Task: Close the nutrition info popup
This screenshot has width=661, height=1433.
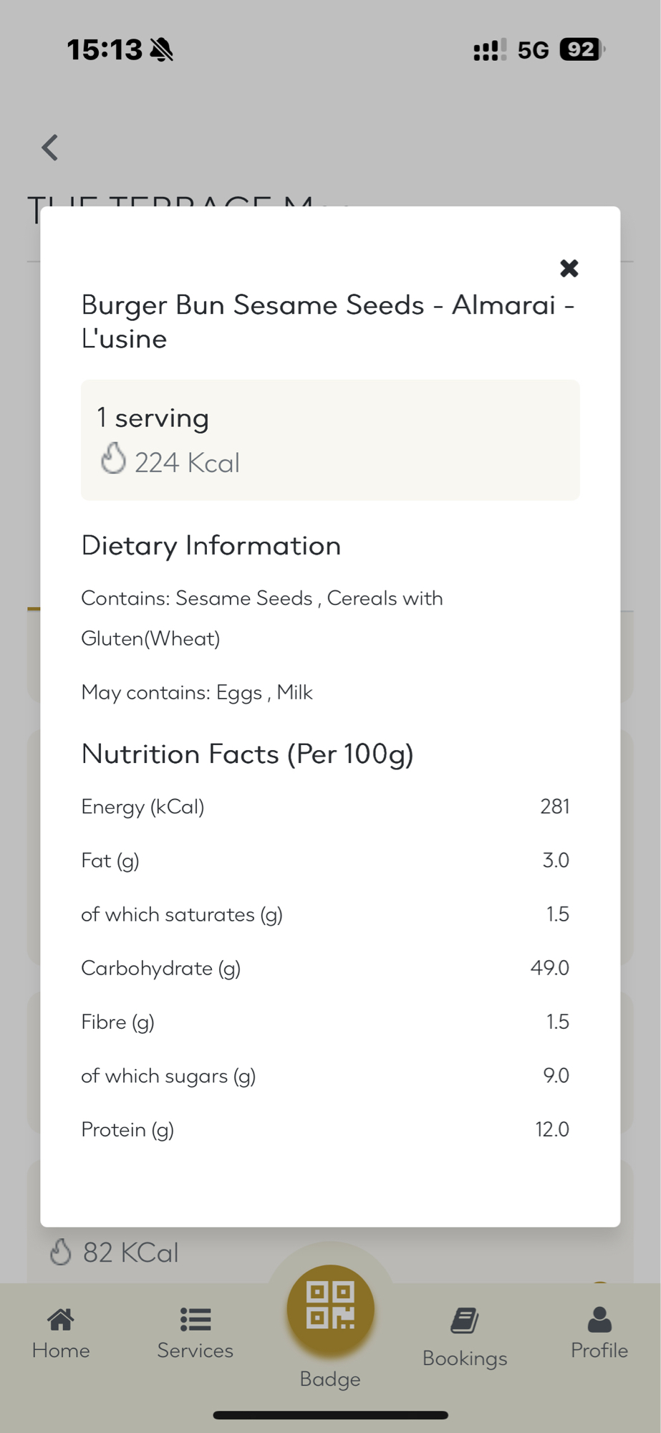Action: pyautogui.click(x=569, y=269)
